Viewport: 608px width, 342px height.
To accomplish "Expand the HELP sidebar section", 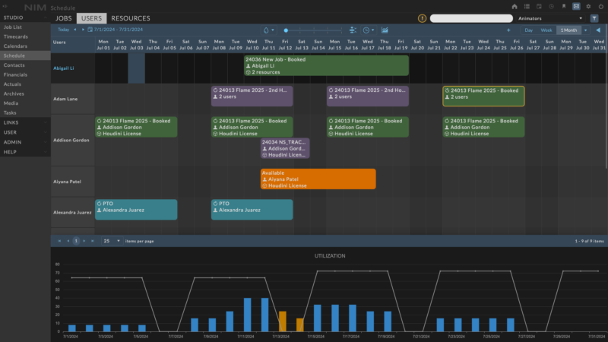I will [25, 152].
